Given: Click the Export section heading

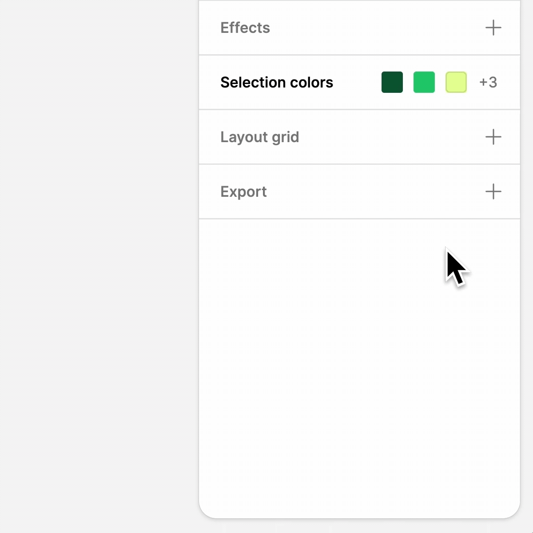Looking at the screenshot, I should tap(243, 191).
